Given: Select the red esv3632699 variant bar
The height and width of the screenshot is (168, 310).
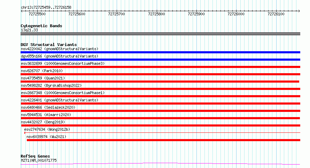Looking at the screenshot, I should pos(160,67).
